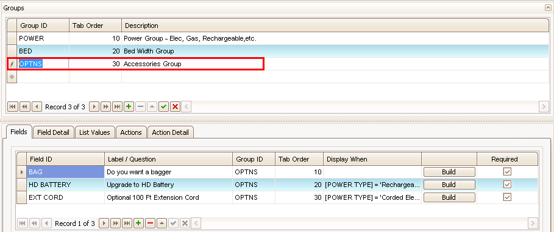
Task: Click the OPTNS Group ID cell being edited
Action: [43, 64]
